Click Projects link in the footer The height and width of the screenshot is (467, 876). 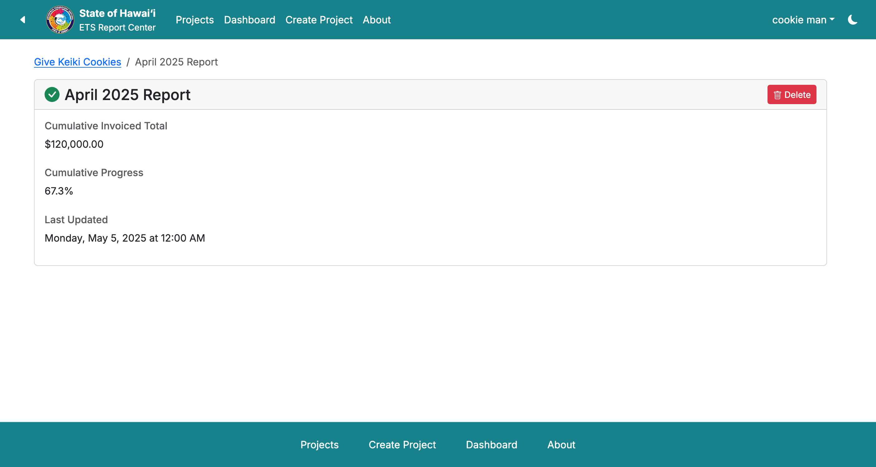tap(319, 445)
